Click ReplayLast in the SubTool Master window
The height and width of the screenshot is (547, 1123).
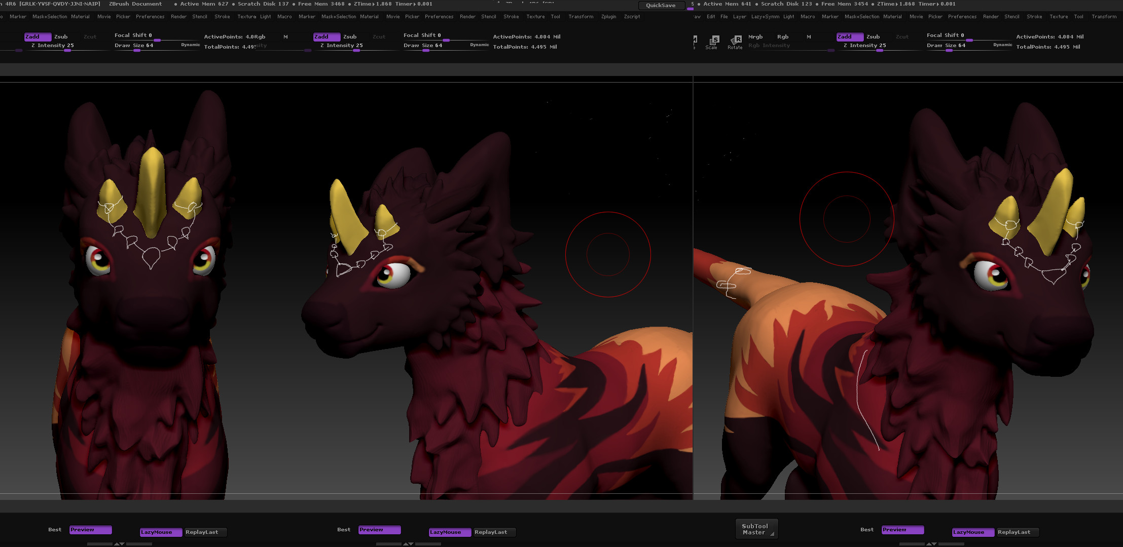[x=1017, y=532]
